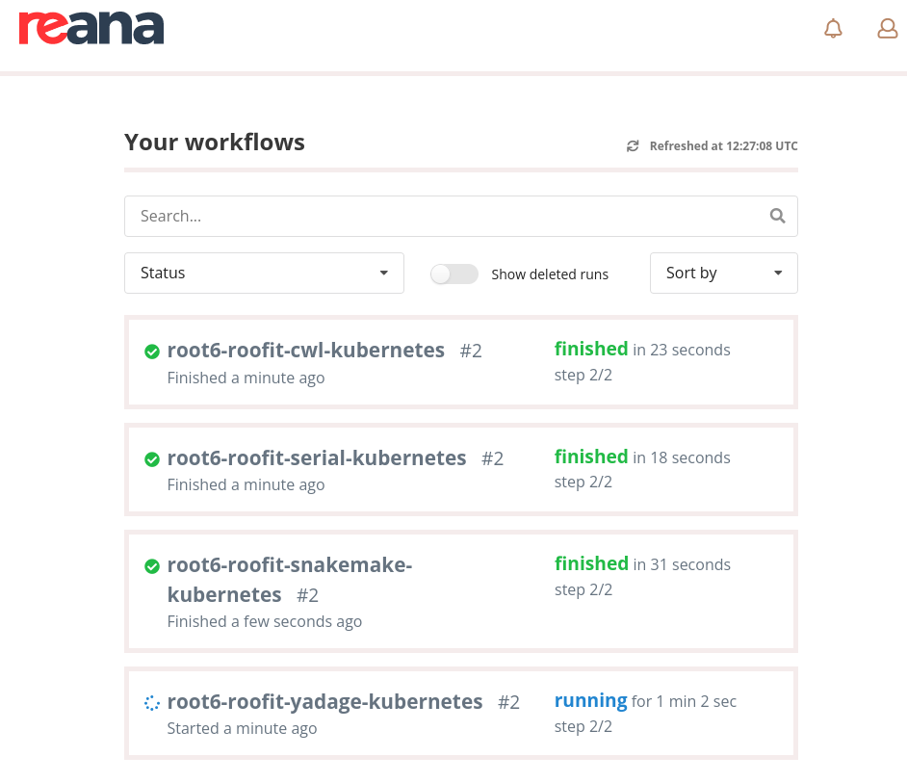The width and height of the screenshot is (907, 783).
Task: Enable the Show deleted runs switch
Action: [453, 274]
